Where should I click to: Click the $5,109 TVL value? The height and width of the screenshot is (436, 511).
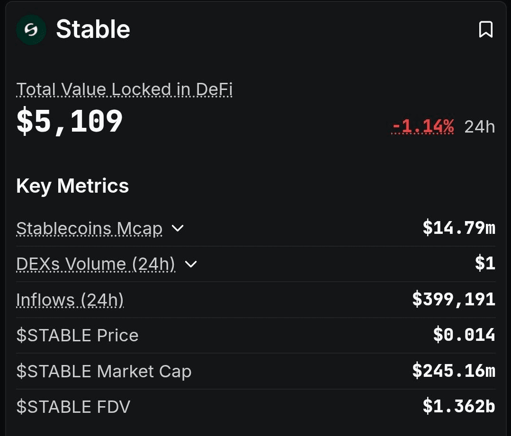coord(70,122)
